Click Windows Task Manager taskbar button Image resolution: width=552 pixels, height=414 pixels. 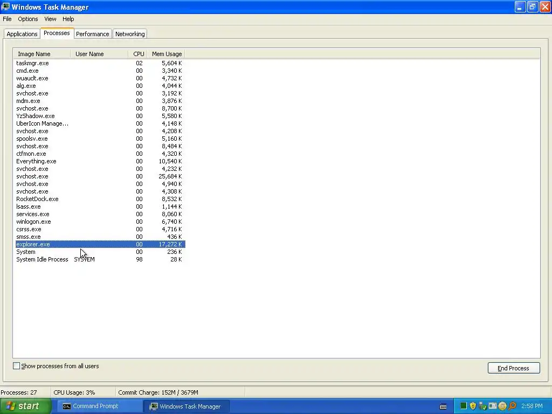pyautogui.click(x=187, y=406)
